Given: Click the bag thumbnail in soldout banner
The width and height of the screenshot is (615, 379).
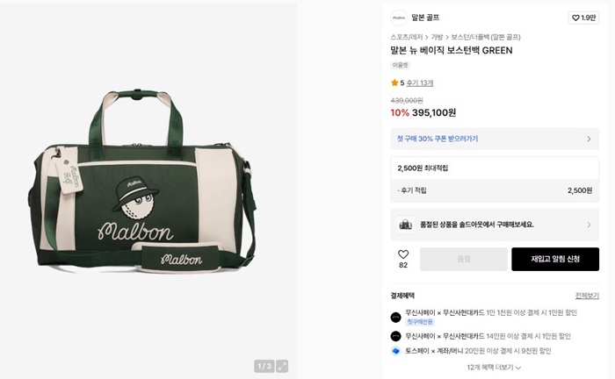Looking at the screenshot, I should coord(405,225).
